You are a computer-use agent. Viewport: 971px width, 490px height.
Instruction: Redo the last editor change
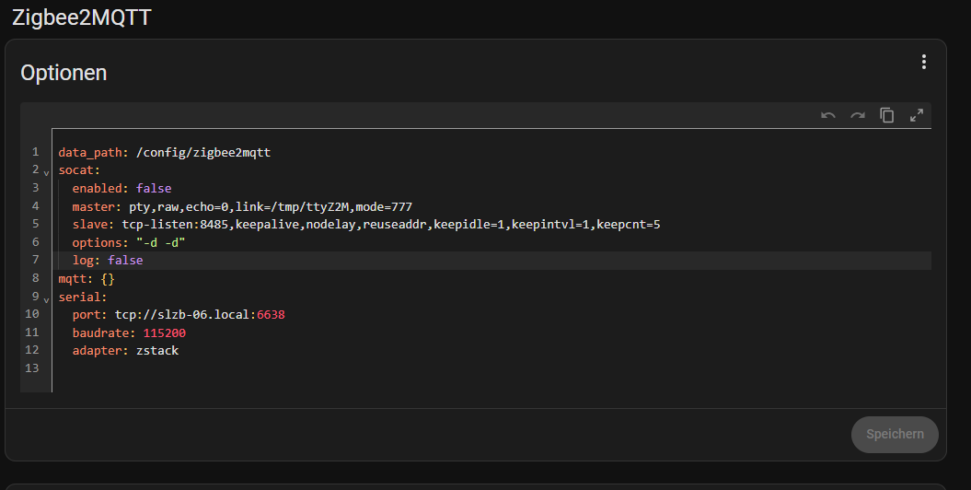point(858,116)
